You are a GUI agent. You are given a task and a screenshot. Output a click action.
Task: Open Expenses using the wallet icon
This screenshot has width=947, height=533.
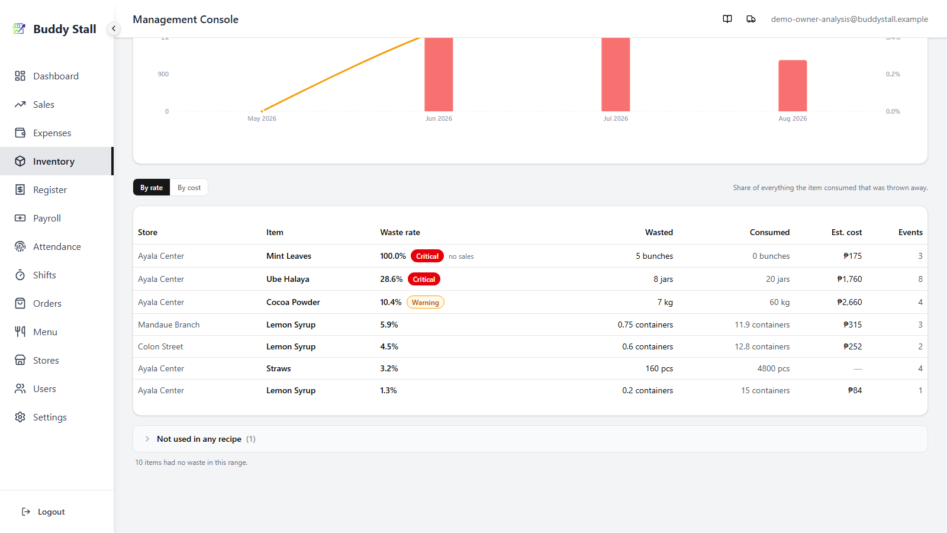[20, 133]
